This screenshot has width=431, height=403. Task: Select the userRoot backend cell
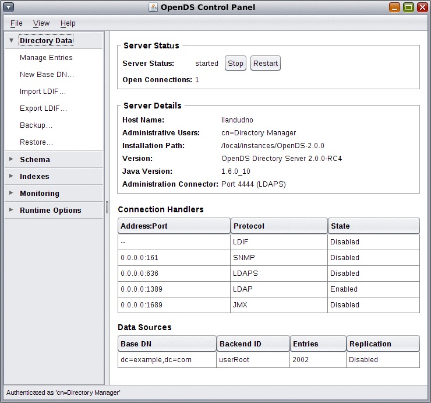(x=253, y=360)
